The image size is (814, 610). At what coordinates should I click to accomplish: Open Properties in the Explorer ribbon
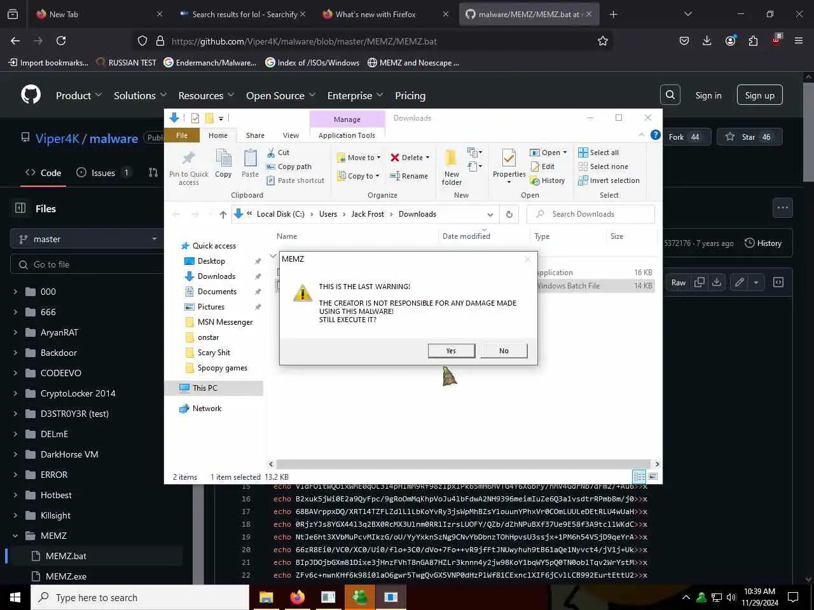click(x=509, y=166)
